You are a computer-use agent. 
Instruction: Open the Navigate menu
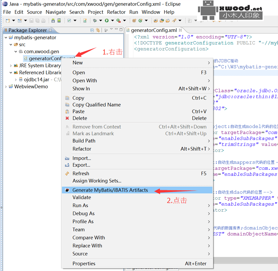tap(56, 12)
